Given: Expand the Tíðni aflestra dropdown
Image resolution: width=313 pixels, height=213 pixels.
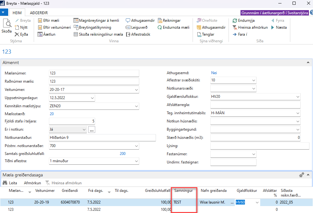Looking at the screenshot, I should point(136,161).
